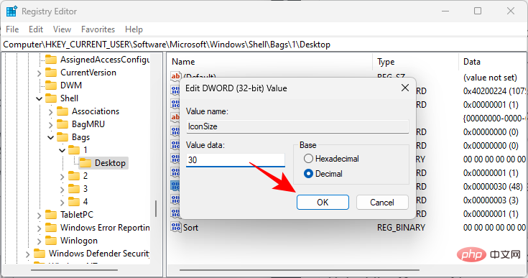Click the Shell folder icon
This screenshot has height=278, width=528.
pos(51,98)
